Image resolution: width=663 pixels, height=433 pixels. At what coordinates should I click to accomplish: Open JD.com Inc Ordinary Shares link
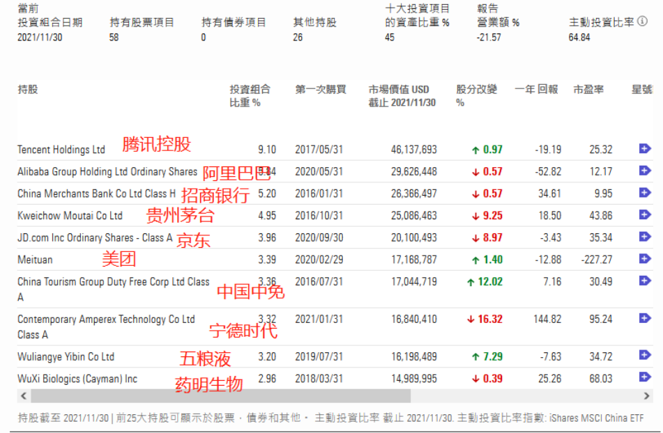[95, 237]
